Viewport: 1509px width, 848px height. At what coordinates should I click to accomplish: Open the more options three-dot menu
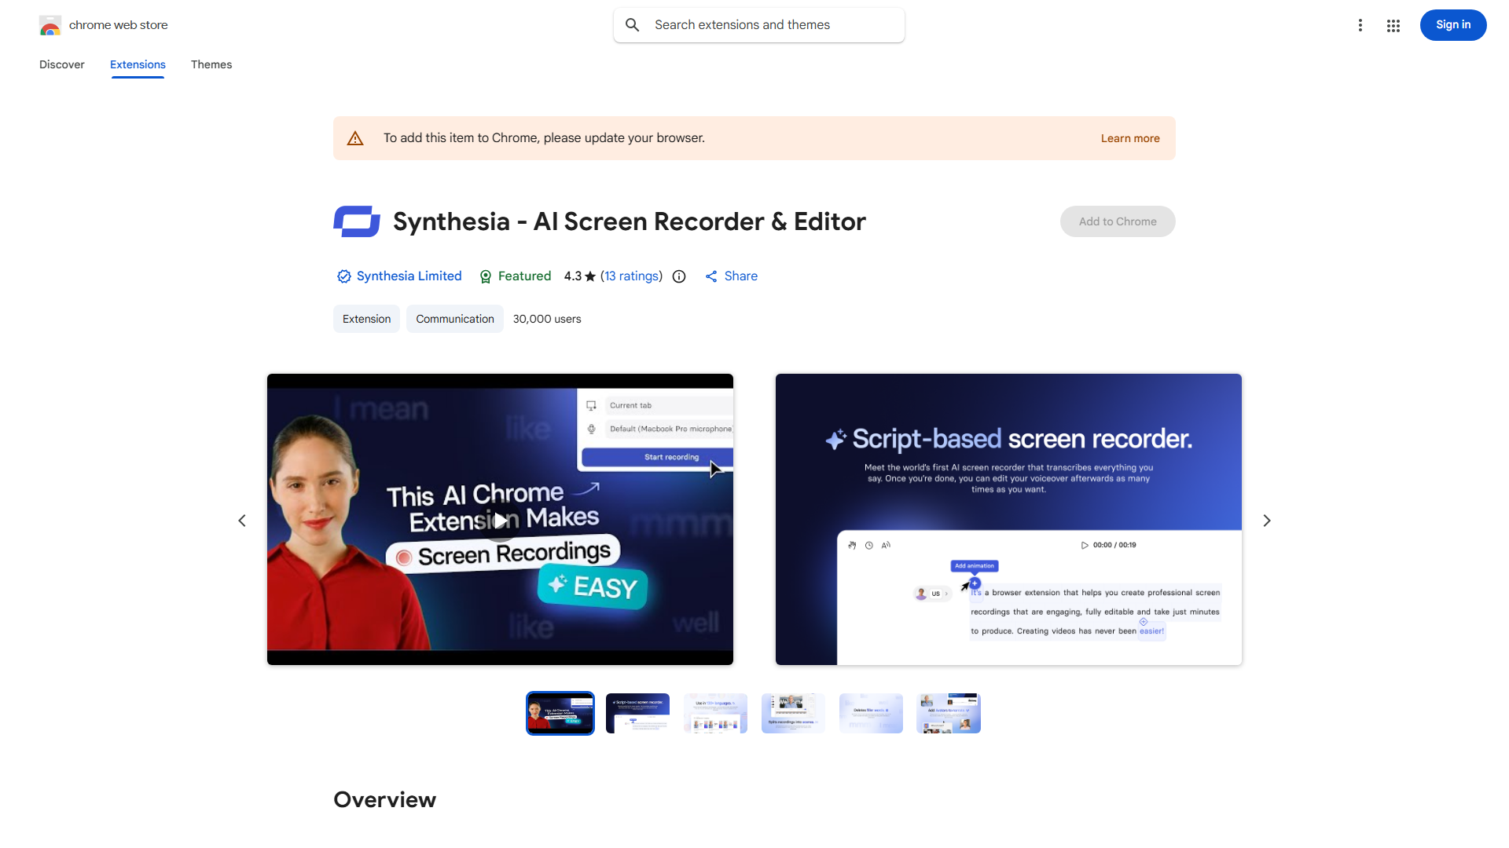coord(1360,24)
